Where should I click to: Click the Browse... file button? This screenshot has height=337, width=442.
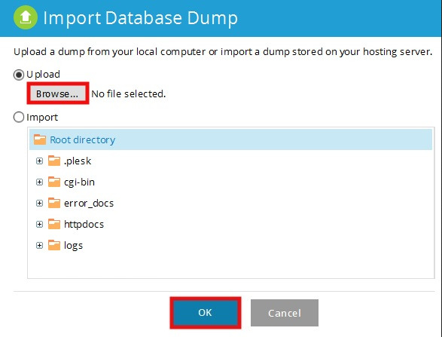58,93
